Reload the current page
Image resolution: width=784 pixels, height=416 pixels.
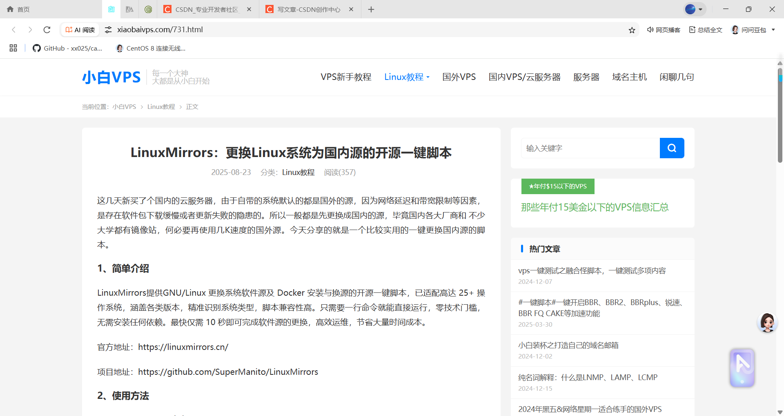coord(47,30)
